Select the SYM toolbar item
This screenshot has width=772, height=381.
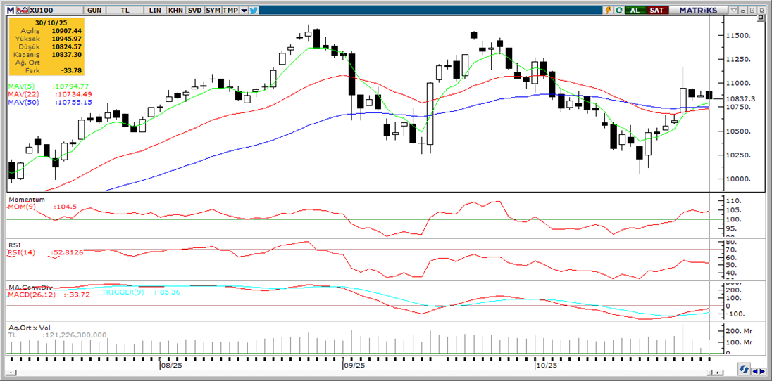pos(213,11)
